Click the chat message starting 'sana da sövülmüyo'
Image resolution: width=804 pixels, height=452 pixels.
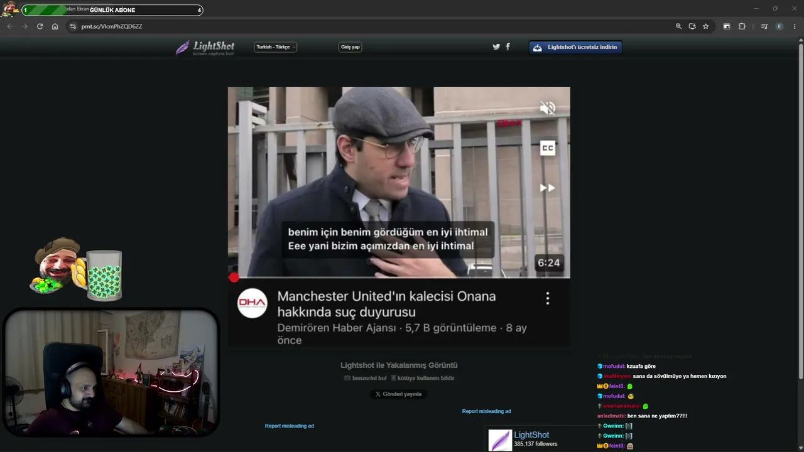pyautogui.click(x=680, y=376)
